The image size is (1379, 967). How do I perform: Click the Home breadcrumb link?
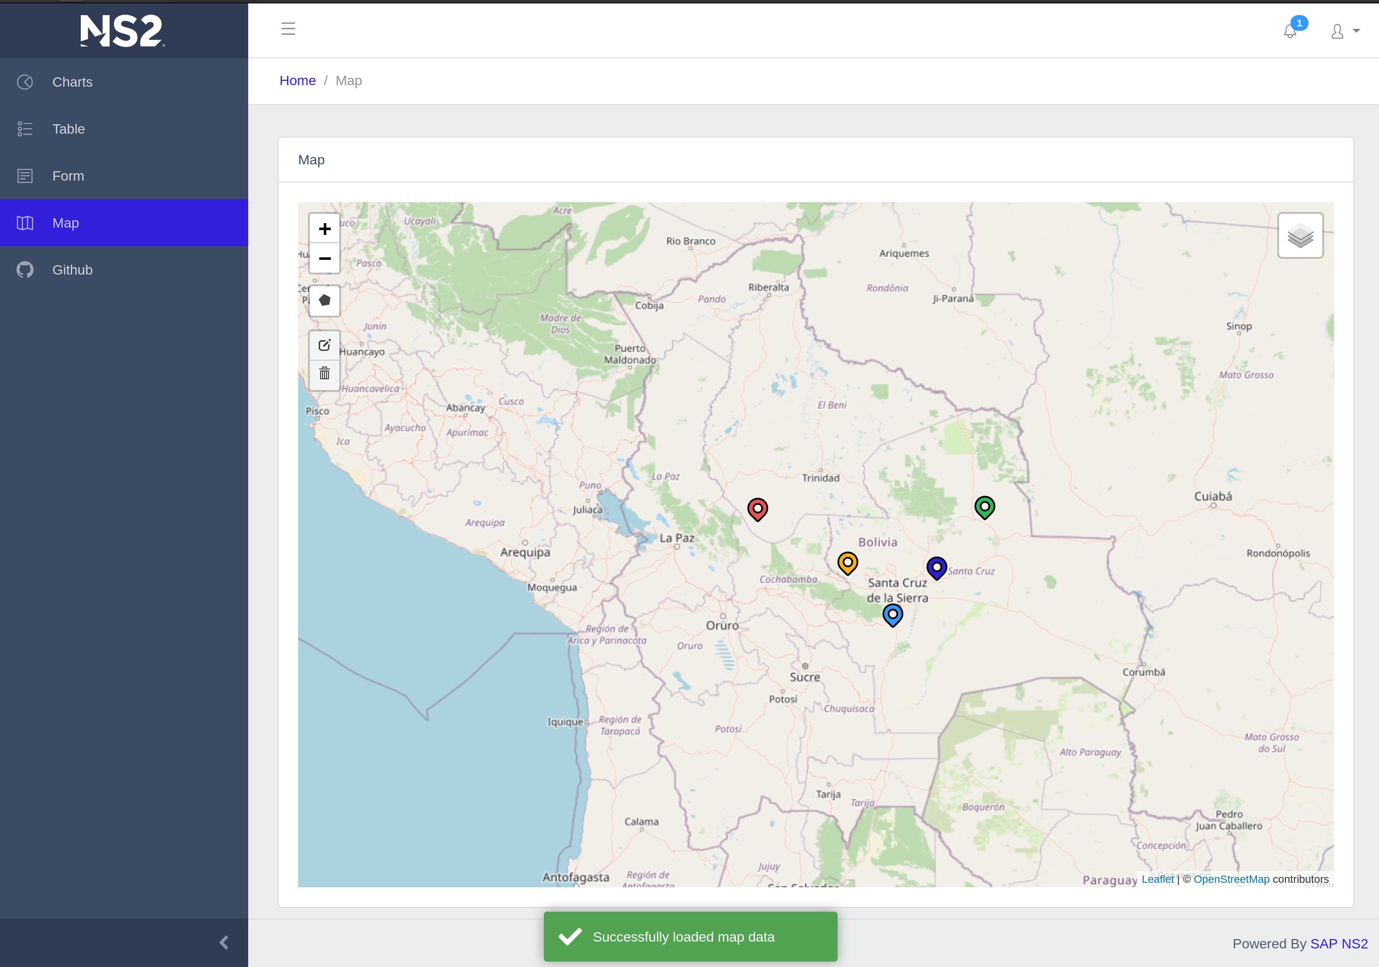pyautogui.click(x=297, y=80)
